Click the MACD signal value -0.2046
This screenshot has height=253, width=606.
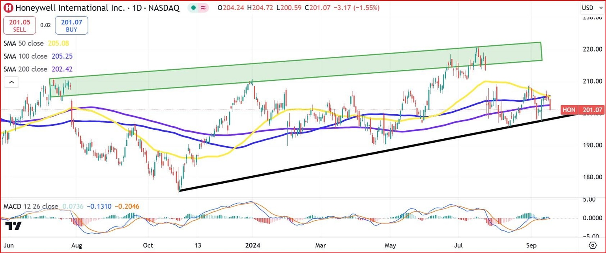127,206
